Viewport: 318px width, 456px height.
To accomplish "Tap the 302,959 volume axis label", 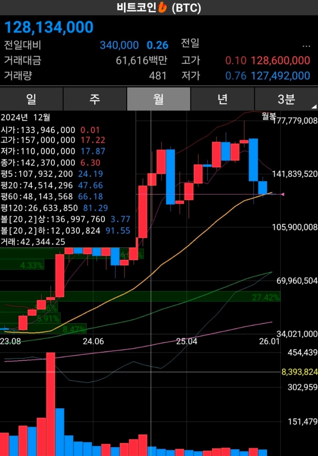I will click(x=302, y=387).
